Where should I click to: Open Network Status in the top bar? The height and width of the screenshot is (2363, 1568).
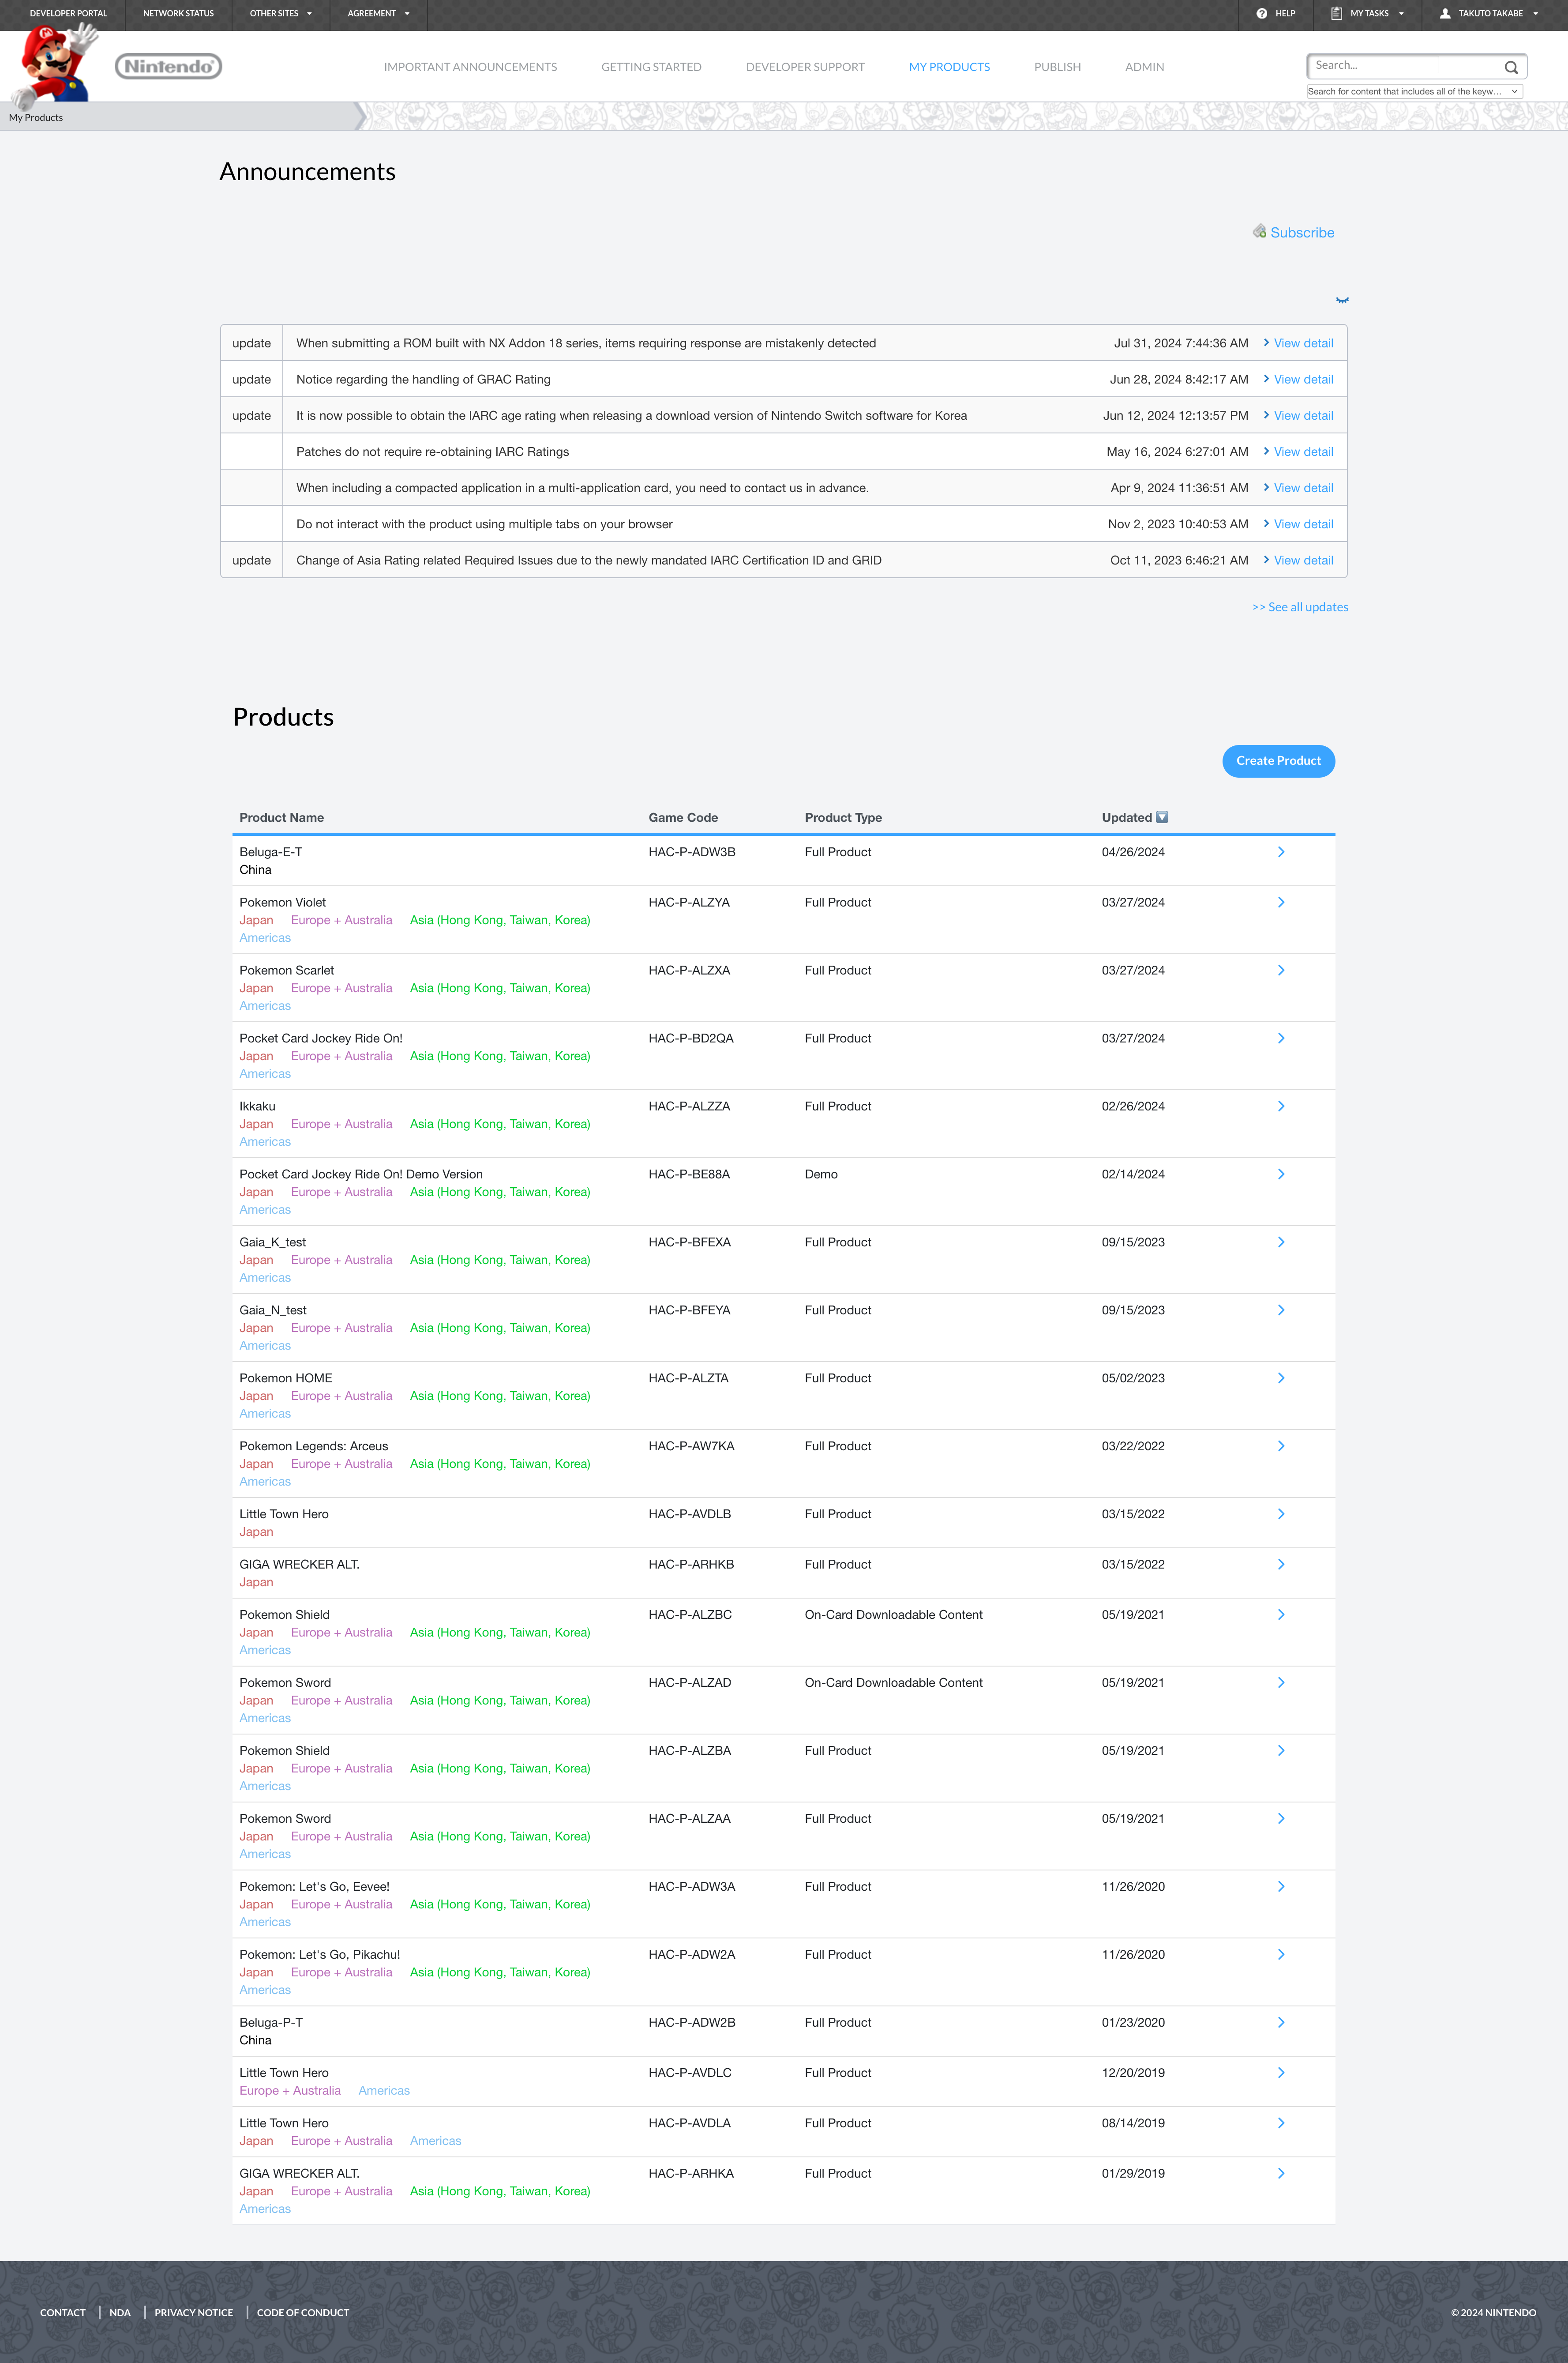point(178,14)
